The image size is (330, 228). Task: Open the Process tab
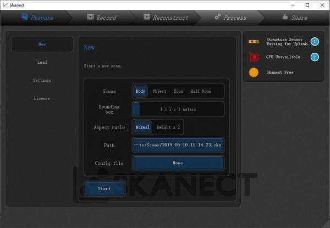click(x=230, y=18)
